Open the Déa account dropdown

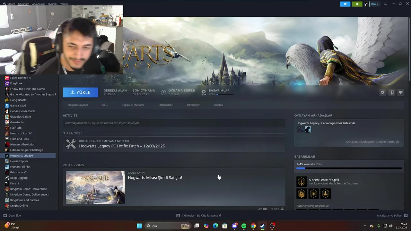coord(372,4)
